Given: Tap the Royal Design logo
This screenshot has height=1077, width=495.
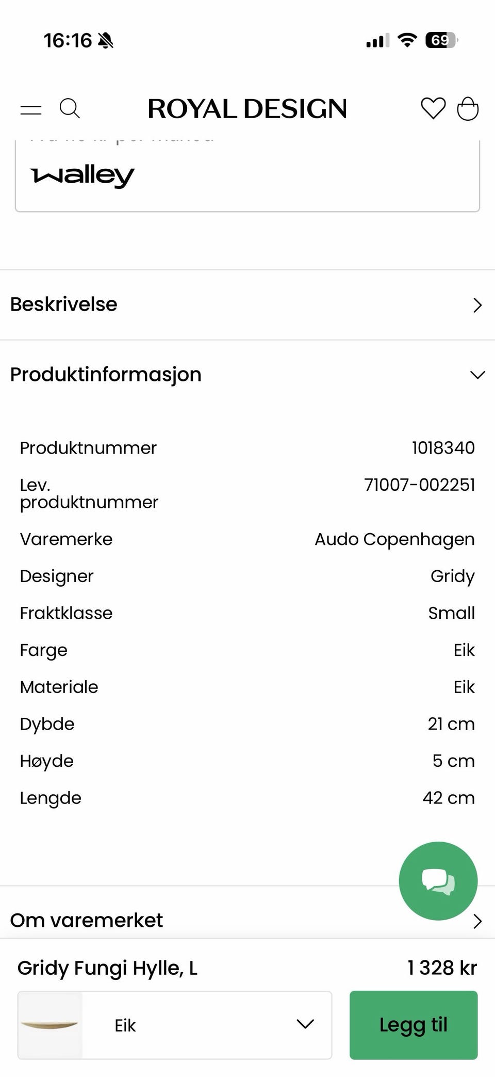Looking at the screenshot, I should click(x=247, y=109).
